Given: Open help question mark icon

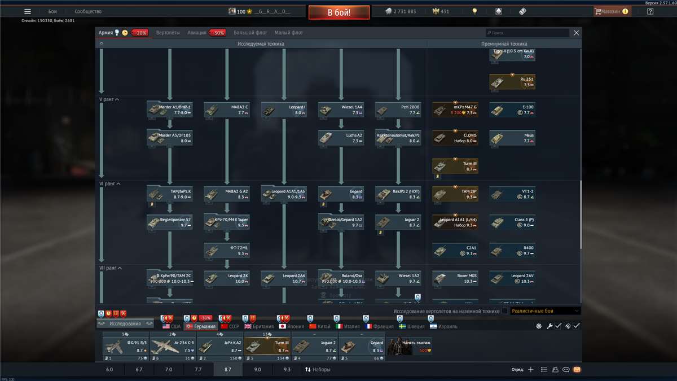Looking at the screenshot, I should click(x=650, y=11).
